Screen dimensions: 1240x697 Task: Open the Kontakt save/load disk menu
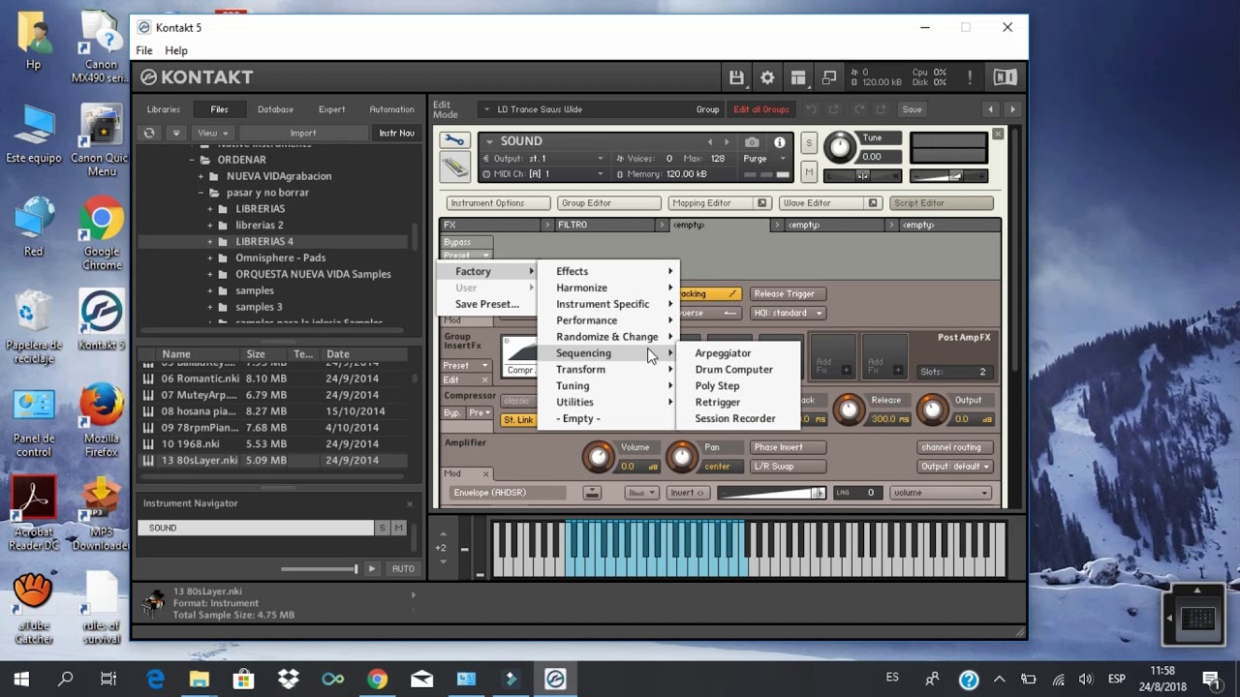pos(736,77)
